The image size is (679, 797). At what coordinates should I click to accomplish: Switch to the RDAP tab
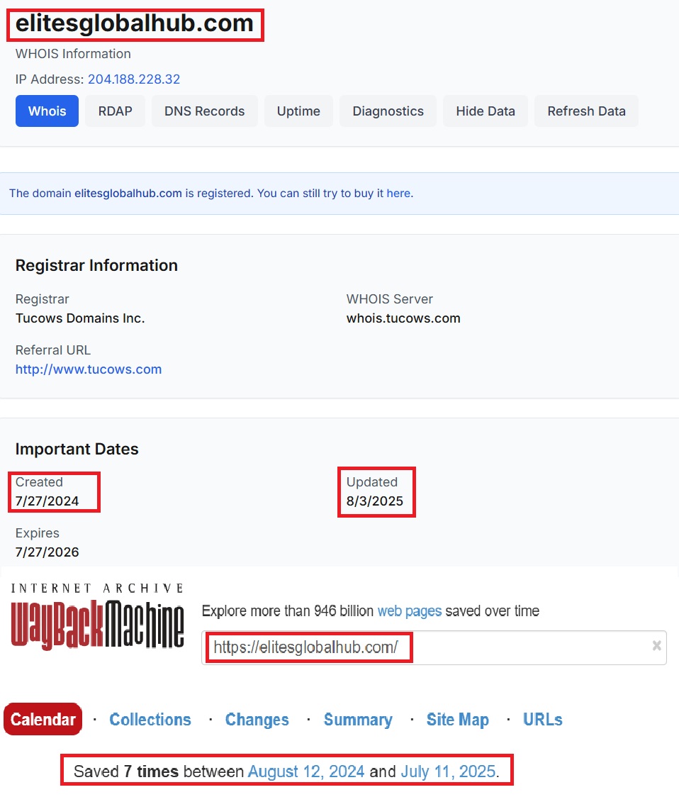115,111
